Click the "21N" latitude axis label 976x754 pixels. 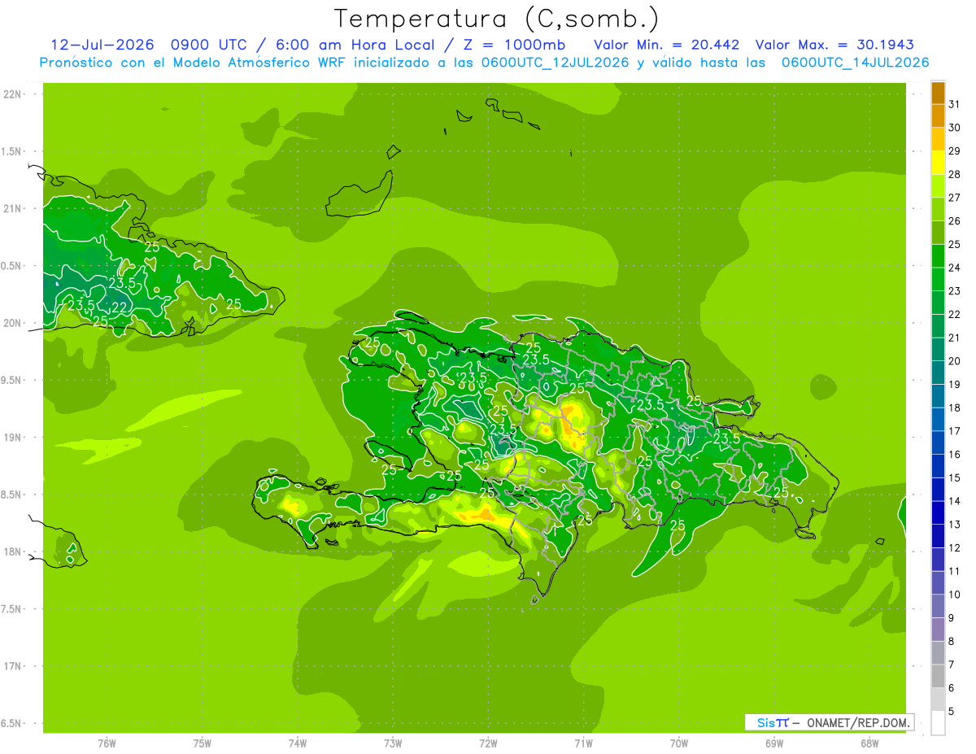pyautogui.click(x=13, y=208)
